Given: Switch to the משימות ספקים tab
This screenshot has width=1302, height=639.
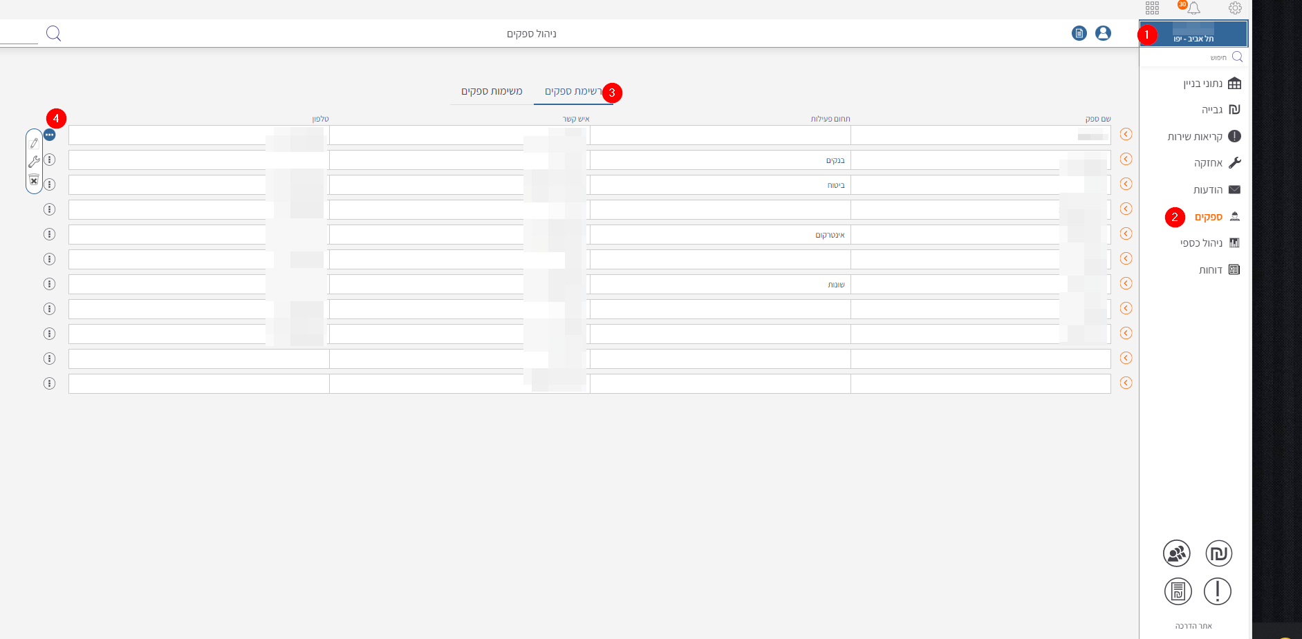Looking at the screenshot, I should point(492,92).
